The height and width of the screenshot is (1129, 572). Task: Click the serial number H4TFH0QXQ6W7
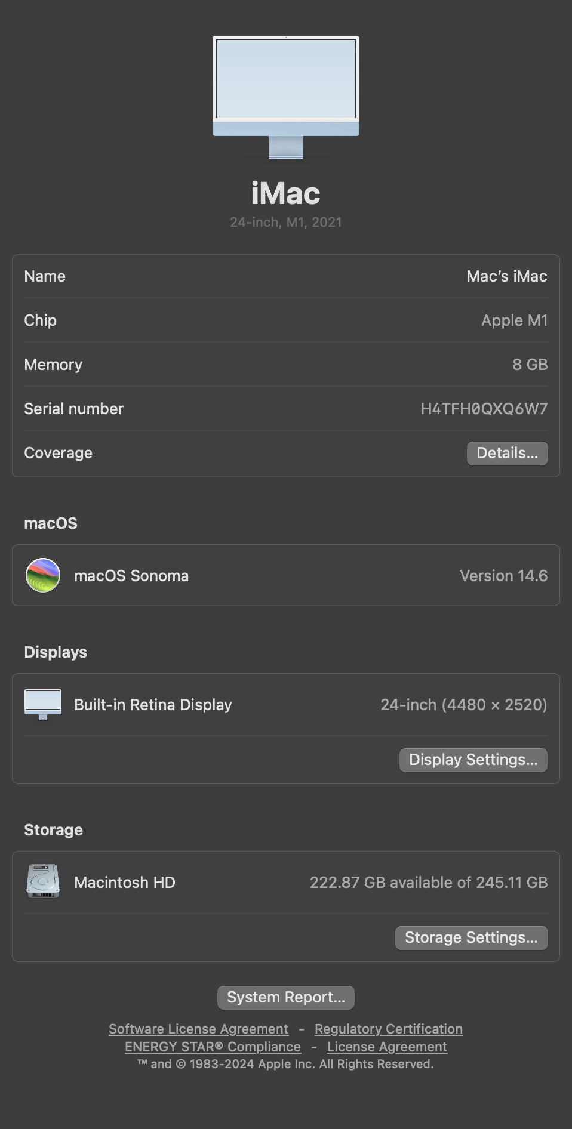pos(484,409)
